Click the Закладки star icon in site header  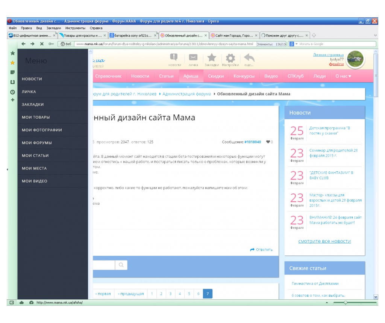click(212, 57)
